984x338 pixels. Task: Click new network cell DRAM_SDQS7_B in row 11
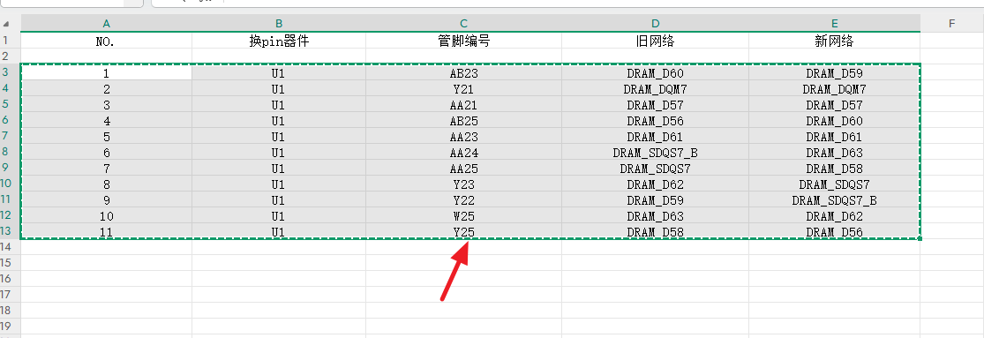[x=835, y=200]
